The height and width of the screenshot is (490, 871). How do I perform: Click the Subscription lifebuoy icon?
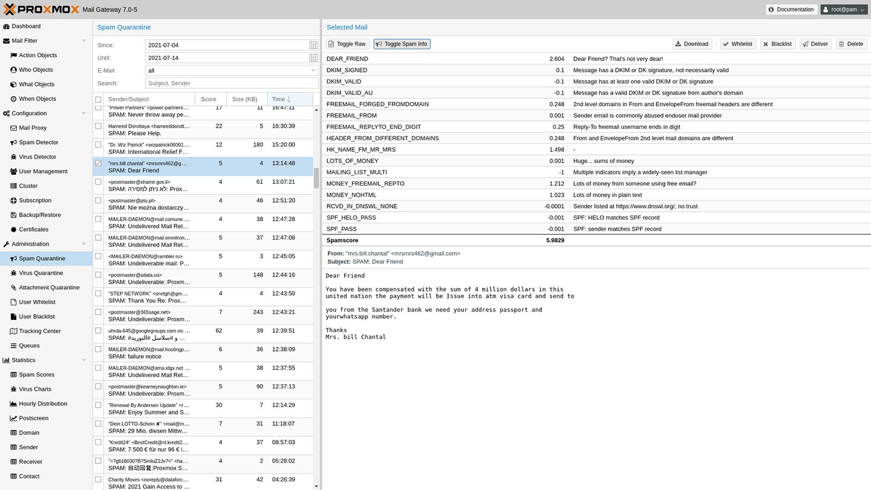coord(13,200)
